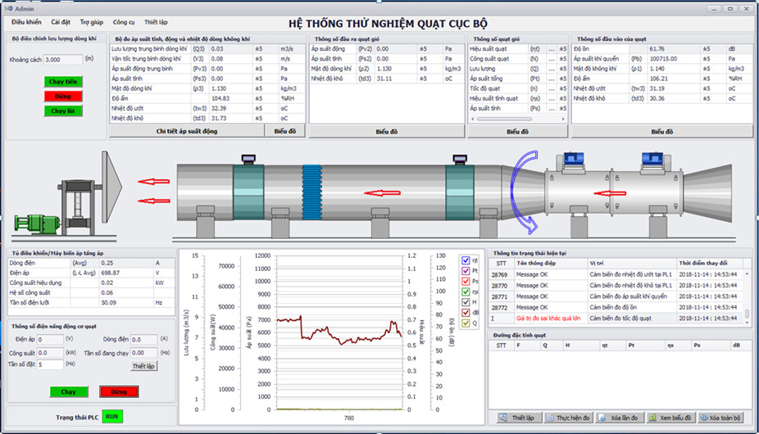Toggle the Ps series checkbox in legend
This screenshot has width=759, height=434.
(465, 281)
